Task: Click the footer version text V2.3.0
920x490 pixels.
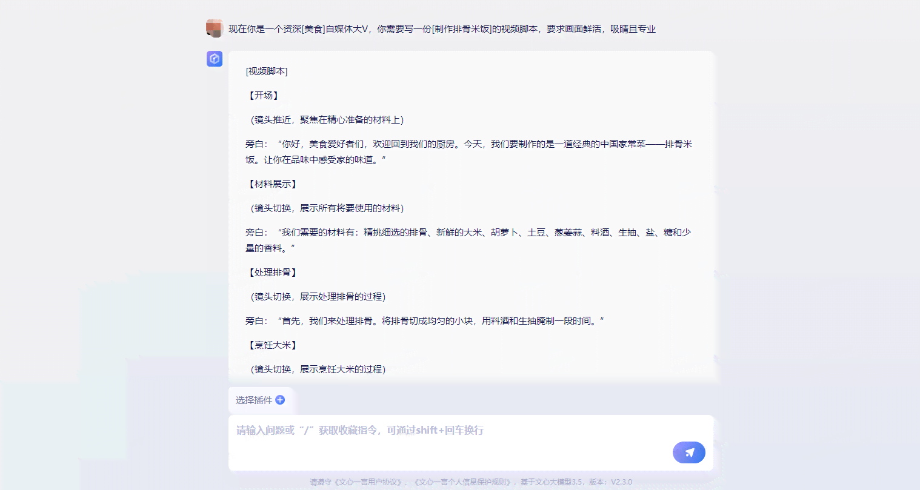Action: (621, 482)
